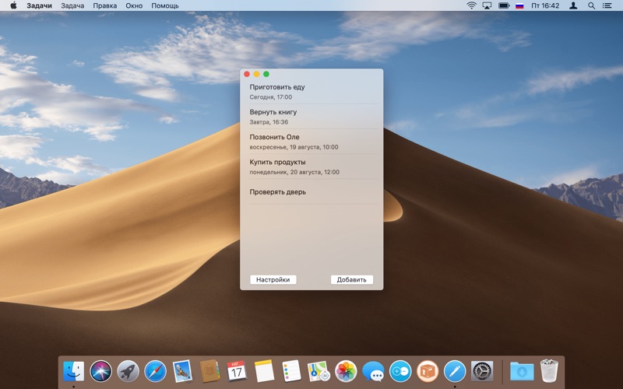The height and width of the screenshot is (389, 623).
Task: Open Finder from the Dock
Action: pos(73,372)
